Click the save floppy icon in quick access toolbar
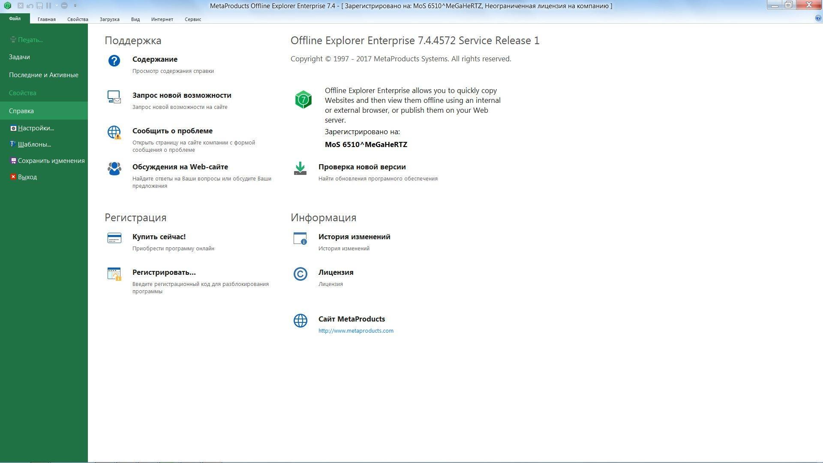 pyautogui.click(x=39, y=6)
